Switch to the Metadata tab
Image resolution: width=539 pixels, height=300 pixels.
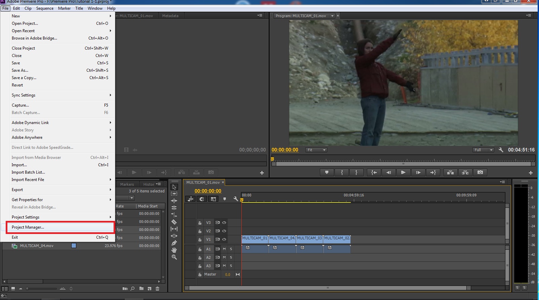170,16
